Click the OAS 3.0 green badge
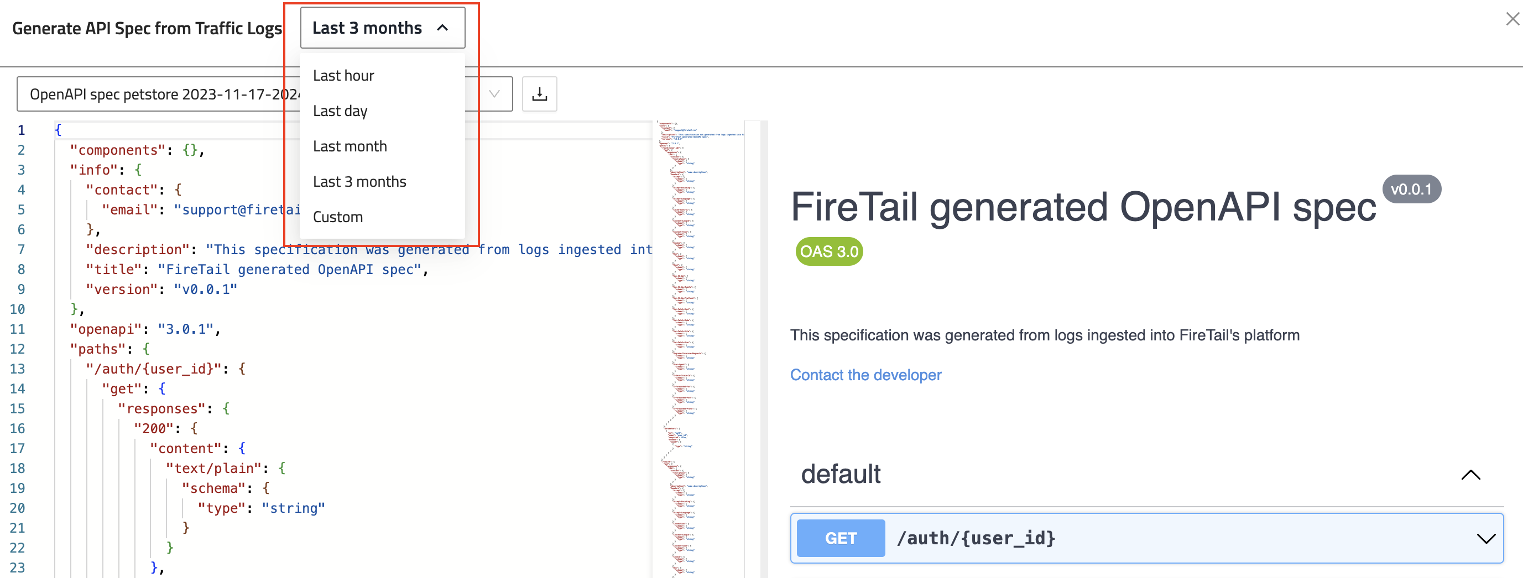1523x578 pixels. [x=829, y=252]
